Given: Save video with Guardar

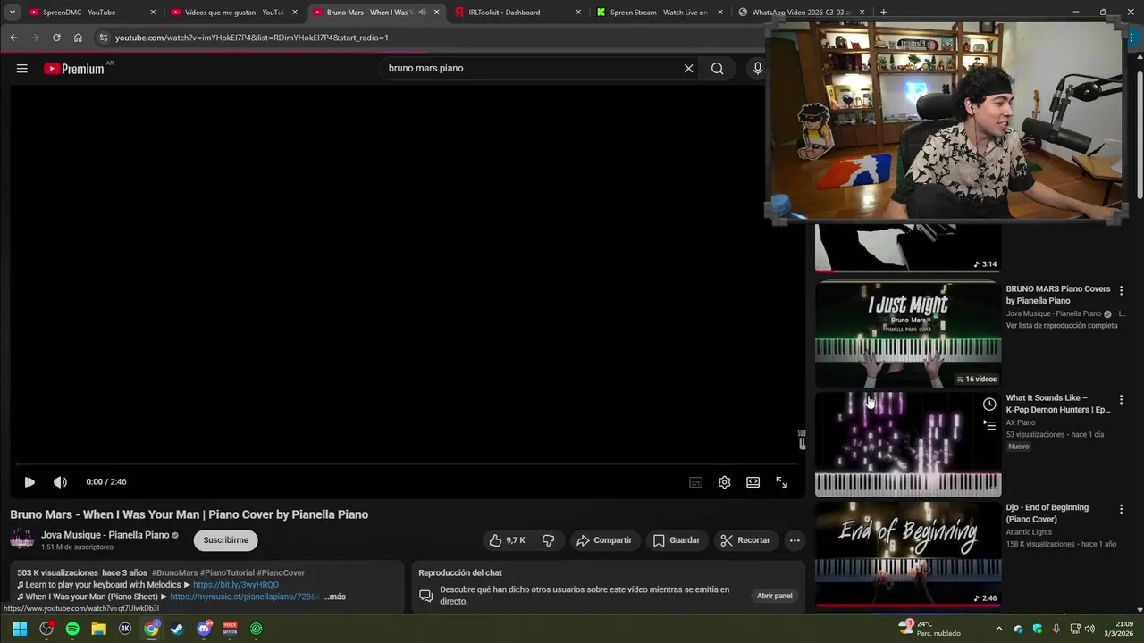Looking at the screenshot, I should click(676, 540).
